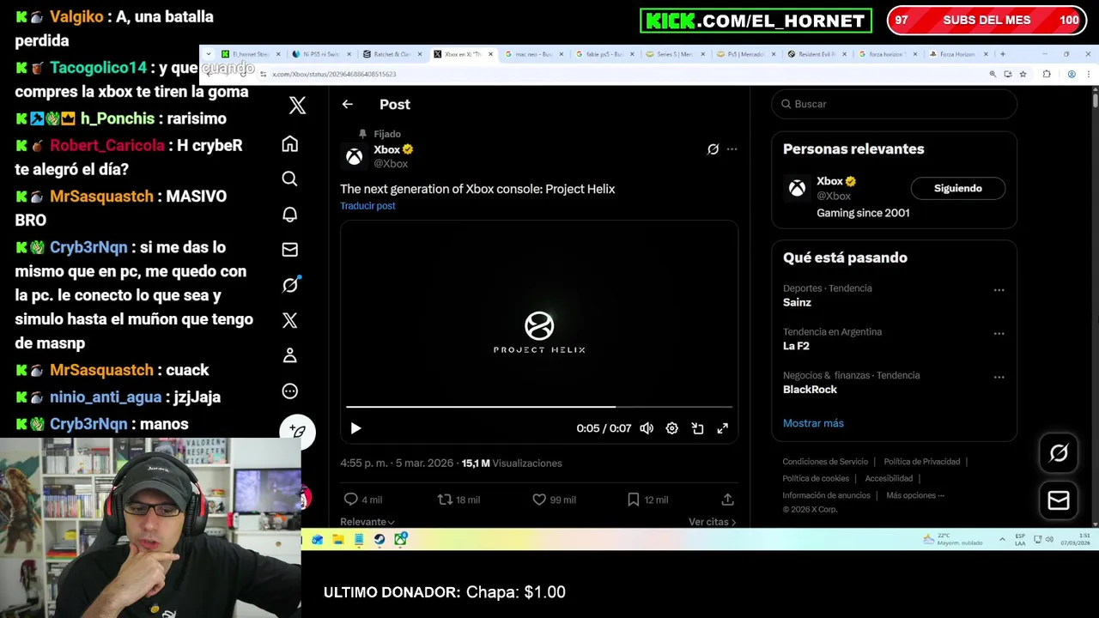Bookmark the post with 12 mil
Image resolution: width=1099 pixels, height=618 pixels.
tap(648, 500)
